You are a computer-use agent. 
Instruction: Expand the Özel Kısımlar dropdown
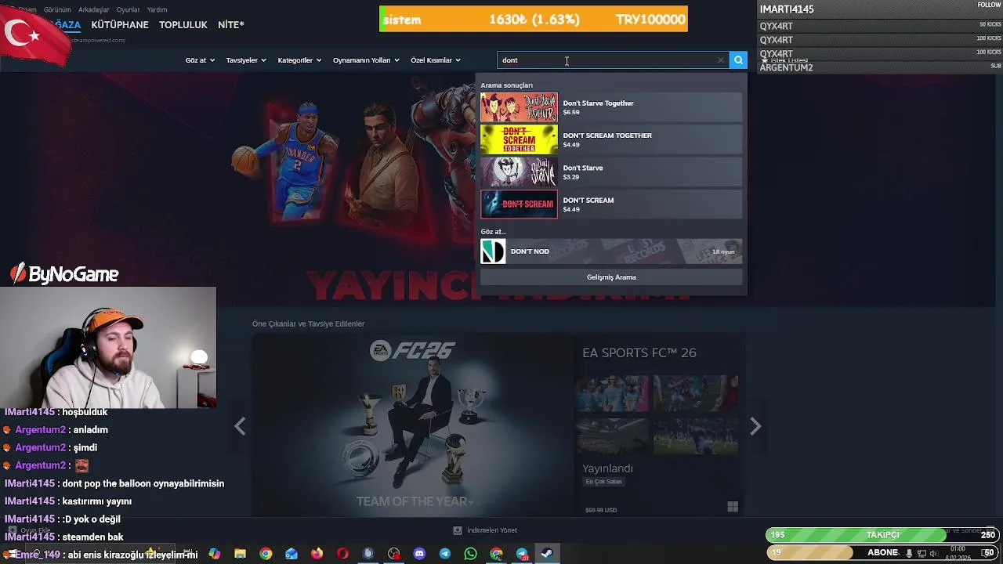(436, 60)
